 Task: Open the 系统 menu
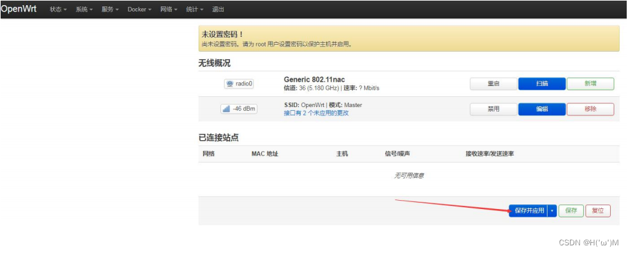(x=84, y=9)
